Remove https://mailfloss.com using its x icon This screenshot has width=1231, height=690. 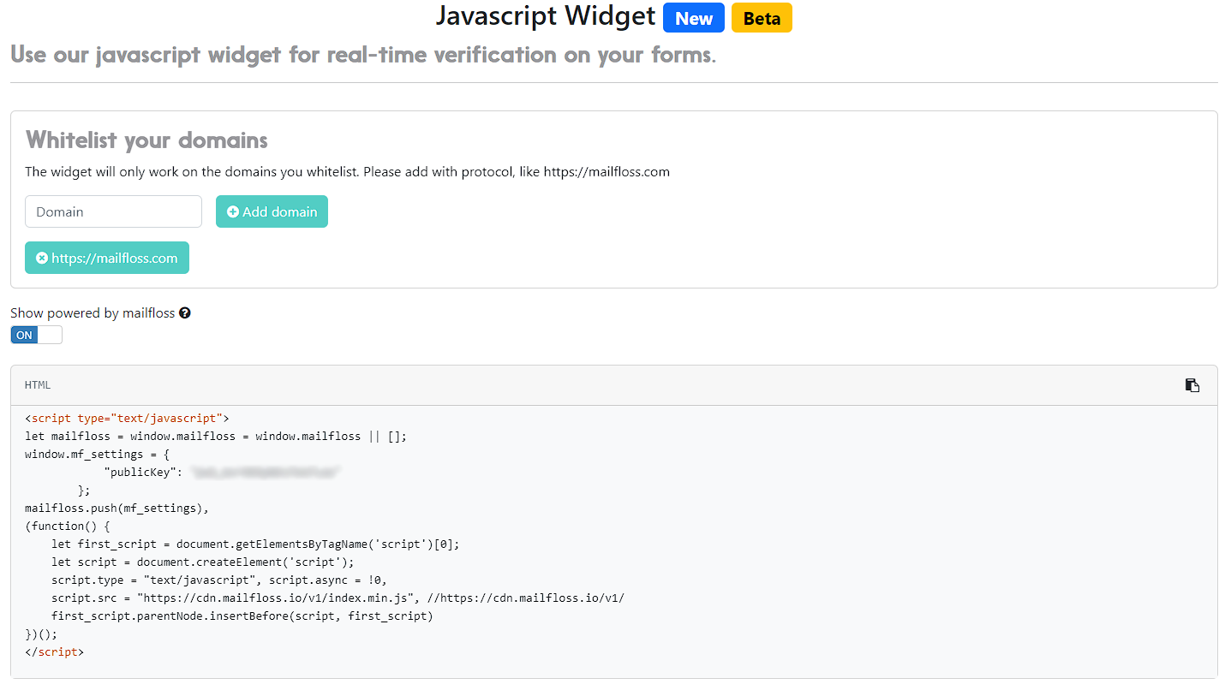41,258
